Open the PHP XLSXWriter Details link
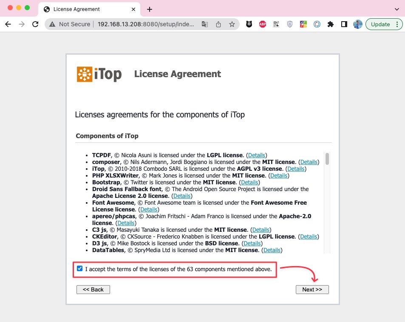The height and width of the screenshot is (322, 405). pos(279,176)
